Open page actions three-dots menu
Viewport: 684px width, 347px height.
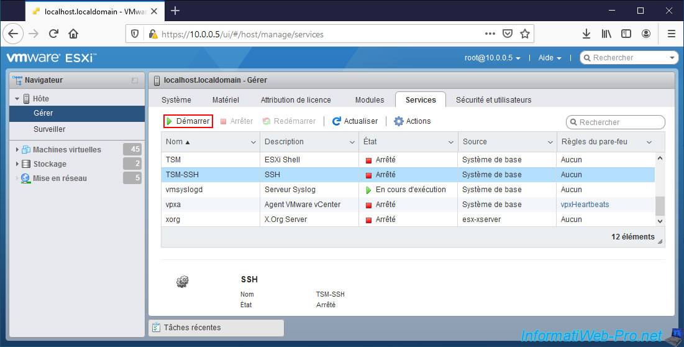490,34
